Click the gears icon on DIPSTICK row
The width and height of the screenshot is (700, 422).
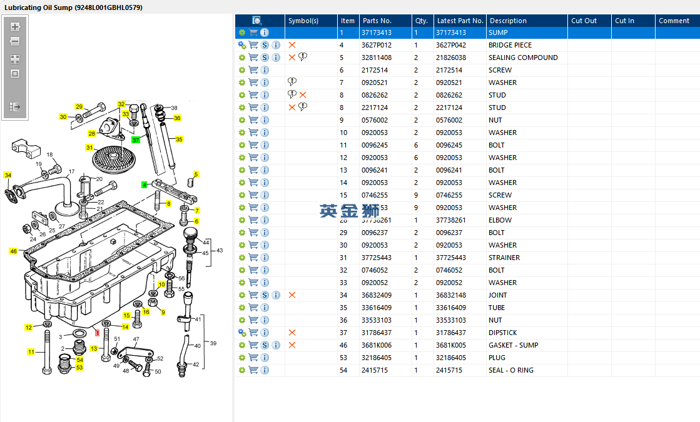click(x=242, y=333)
